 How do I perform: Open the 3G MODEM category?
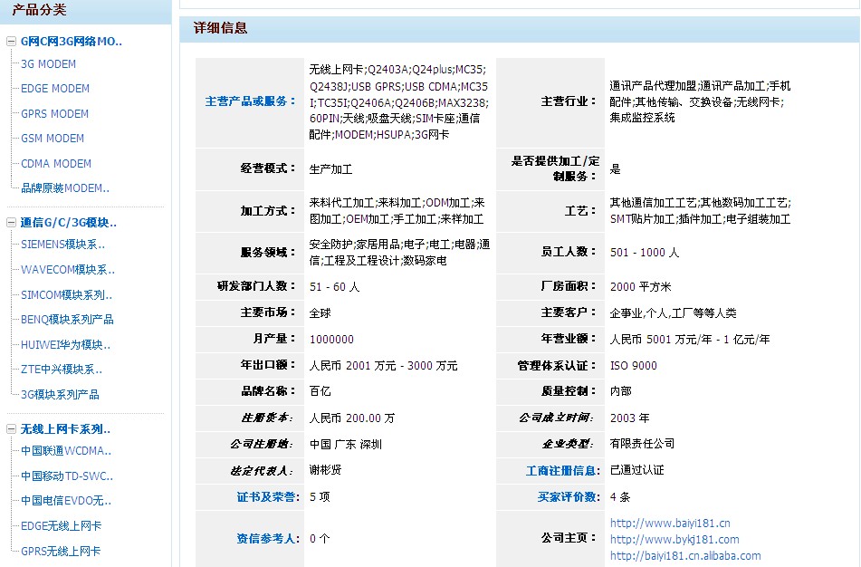pyautogui.click(x=48, y=64)
